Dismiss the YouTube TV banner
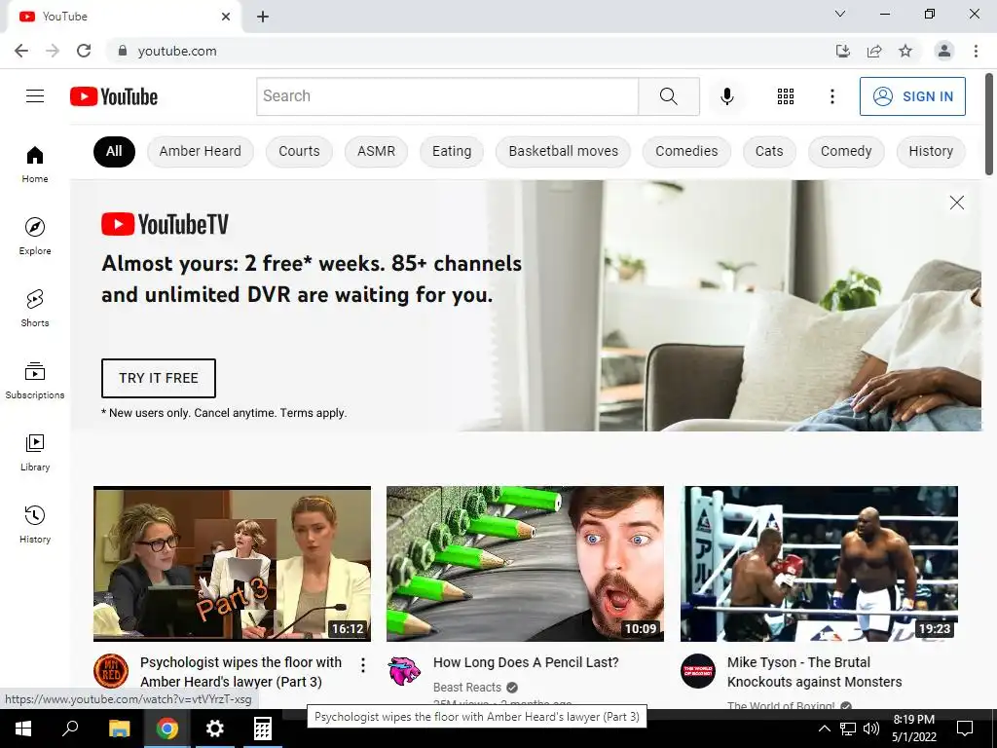The image size is (997, 748). (x=956, y=203)
